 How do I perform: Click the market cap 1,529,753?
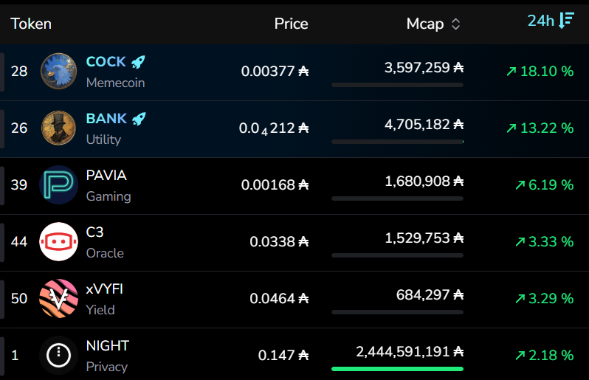424,238
